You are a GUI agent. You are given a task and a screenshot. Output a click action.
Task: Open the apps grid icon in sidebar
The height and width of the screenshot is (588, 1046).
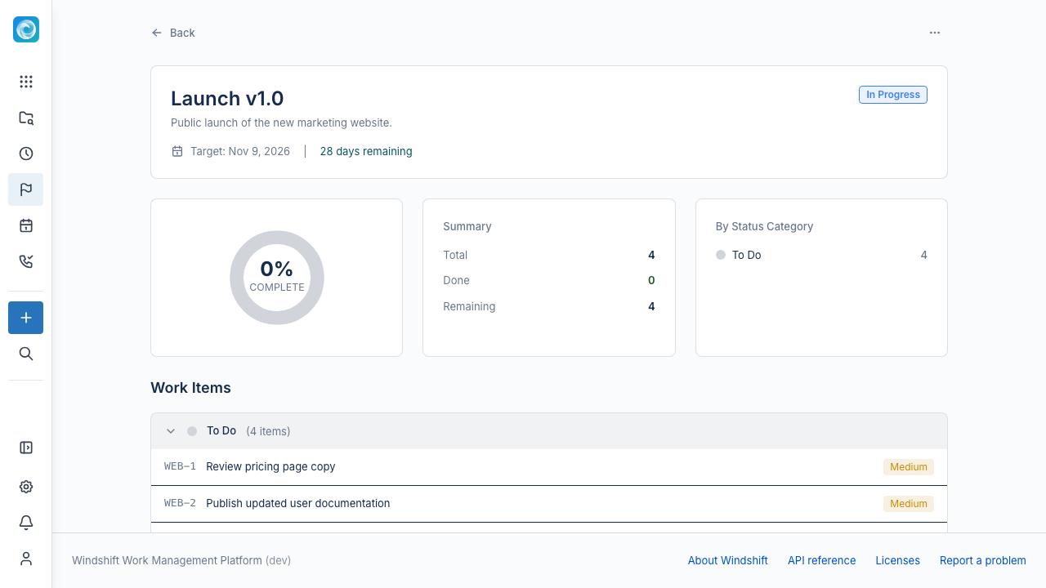(26, 82)
